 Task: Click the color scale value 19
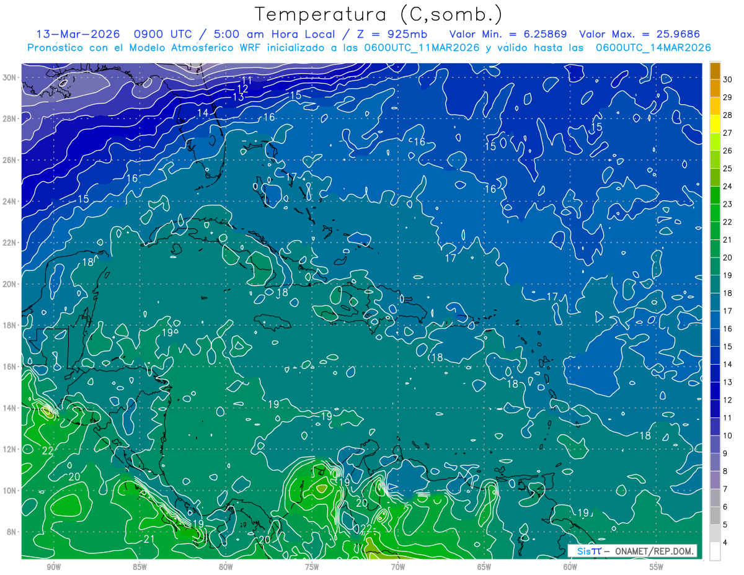tap(728, 275)
